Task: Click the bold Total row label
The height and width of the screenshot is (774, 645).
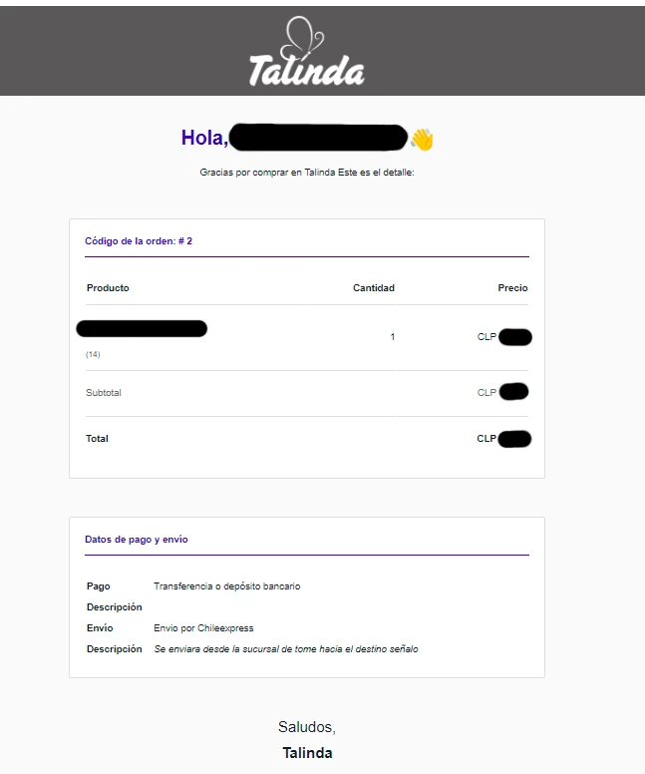Action: coord(97,438)
